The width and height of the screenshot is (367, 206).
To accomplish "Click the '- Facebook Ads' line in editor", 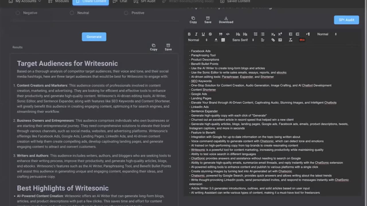I will point(200,51).
